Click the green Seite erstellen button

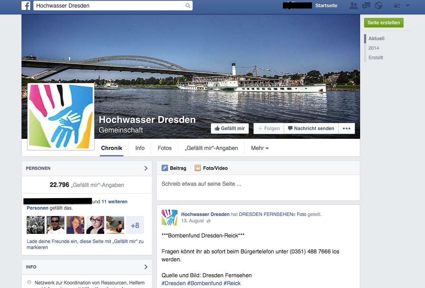tap(384, 23)
